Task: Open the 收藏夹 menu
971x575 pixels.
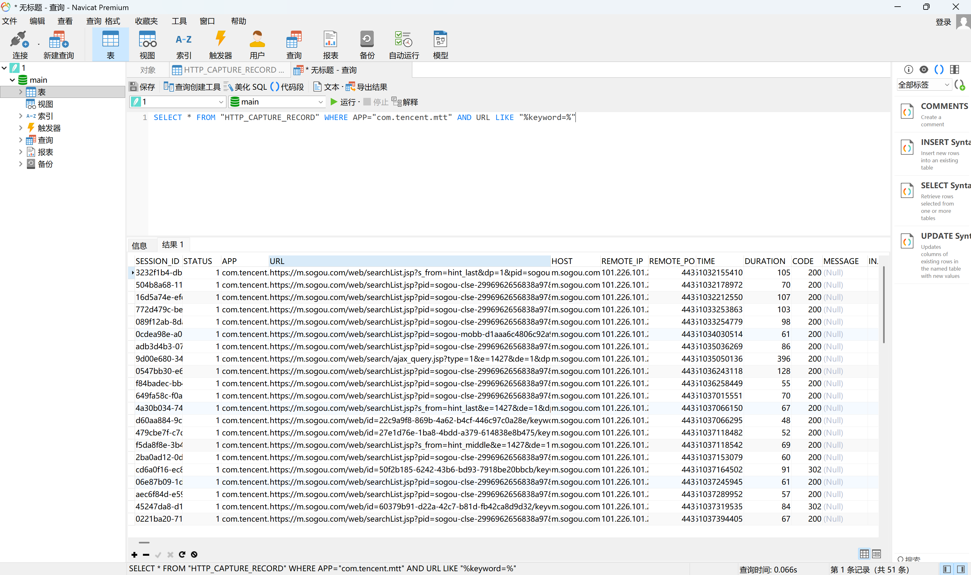Action: pyautogui.click(x=146, y=21)
